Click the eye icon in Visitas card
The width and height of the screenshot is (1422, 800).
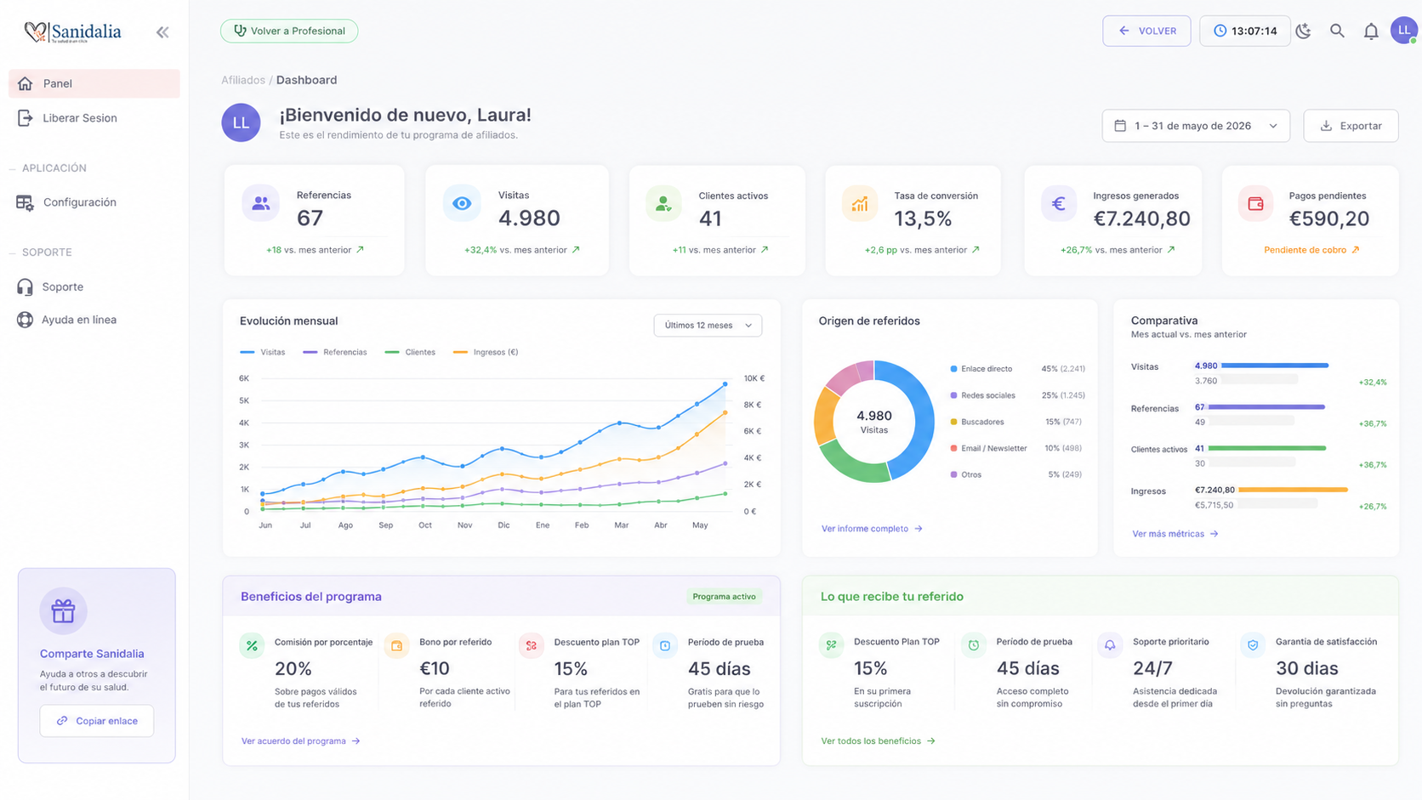[x=462, y=203]
